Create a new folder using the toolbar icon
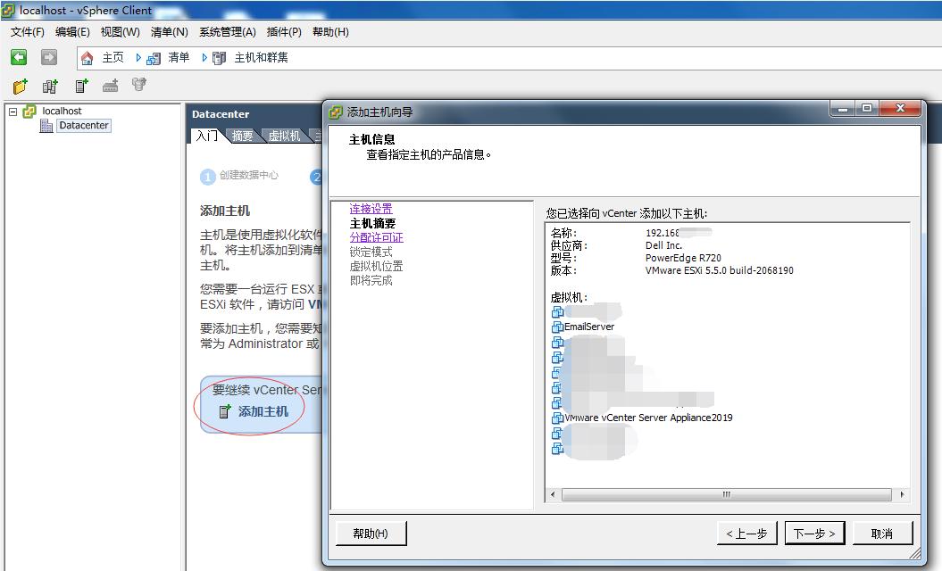Image resolution: width=942 pixels, height=571 pixels. [19, 86]
